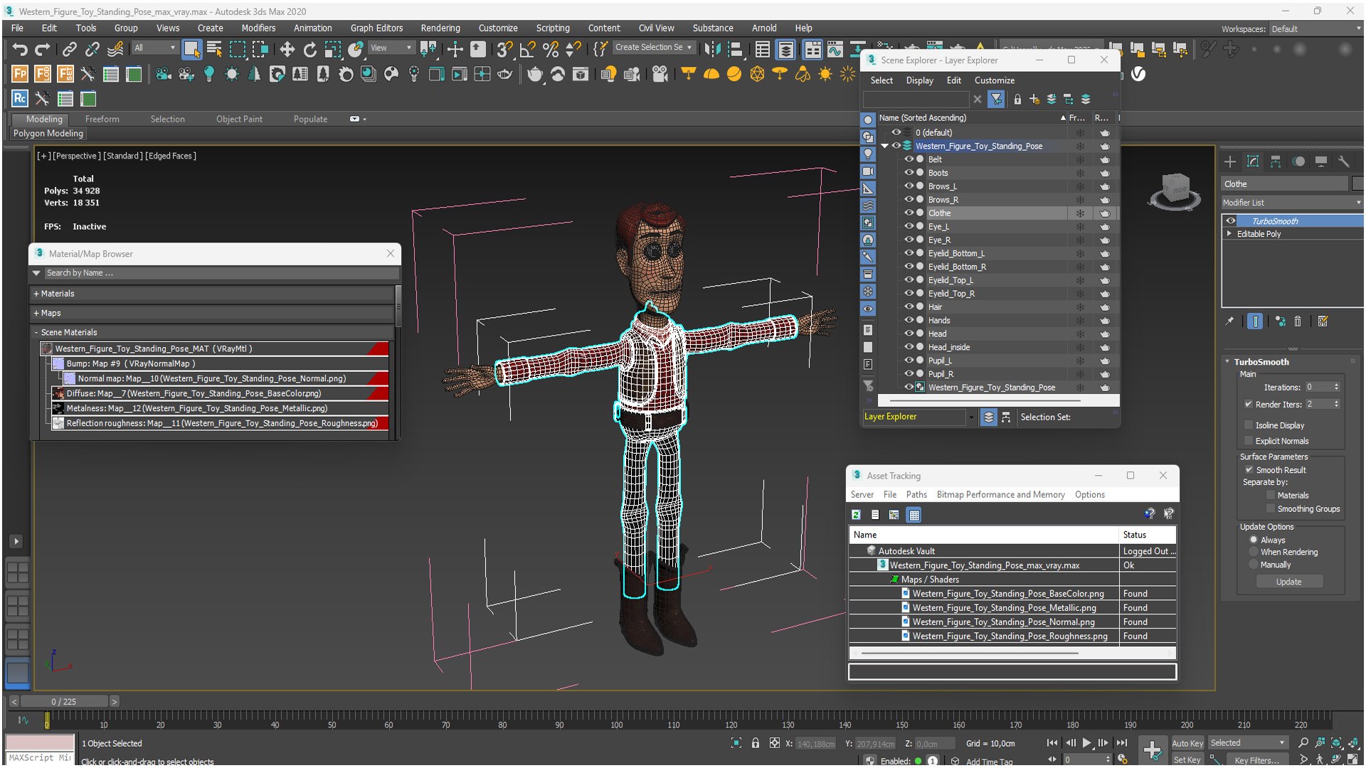1366x768 pixels.
Task: Toggle visibility of the Hair object
Action: [909, 306]
